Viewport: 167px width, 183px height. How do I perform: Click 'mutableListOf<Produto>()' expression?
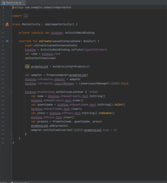point(71,66)
